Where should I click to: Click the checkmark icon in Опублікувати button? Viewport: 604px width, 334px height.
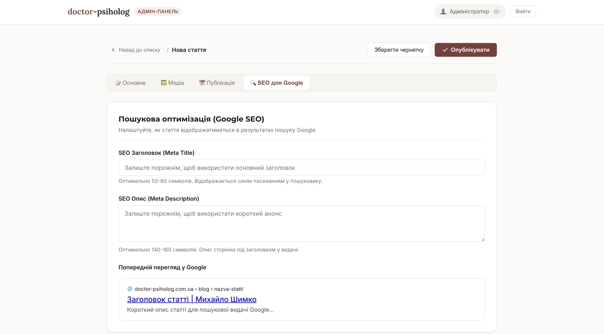coord(445,50)
